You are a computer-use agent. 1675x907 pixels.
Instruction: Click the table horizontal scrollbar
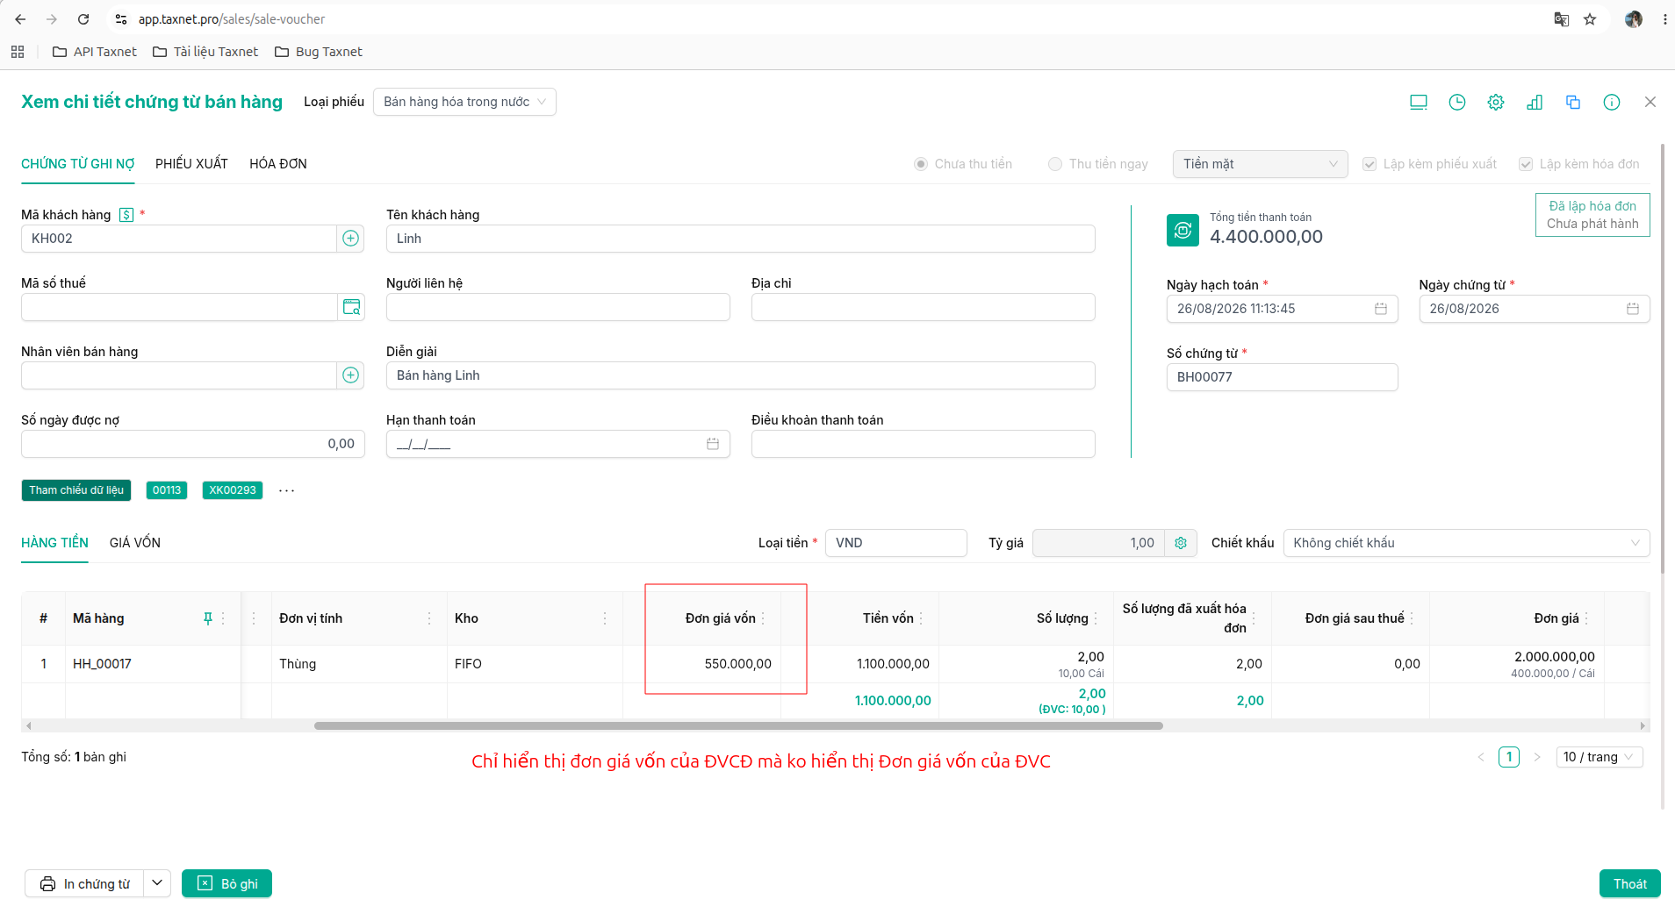[738, 725]
